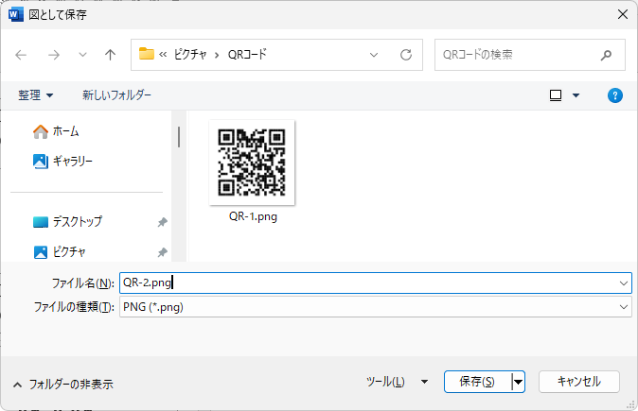Screen dimensions: 638x411
Task: Change view layout using the view icon
Action: click(557, 95)
